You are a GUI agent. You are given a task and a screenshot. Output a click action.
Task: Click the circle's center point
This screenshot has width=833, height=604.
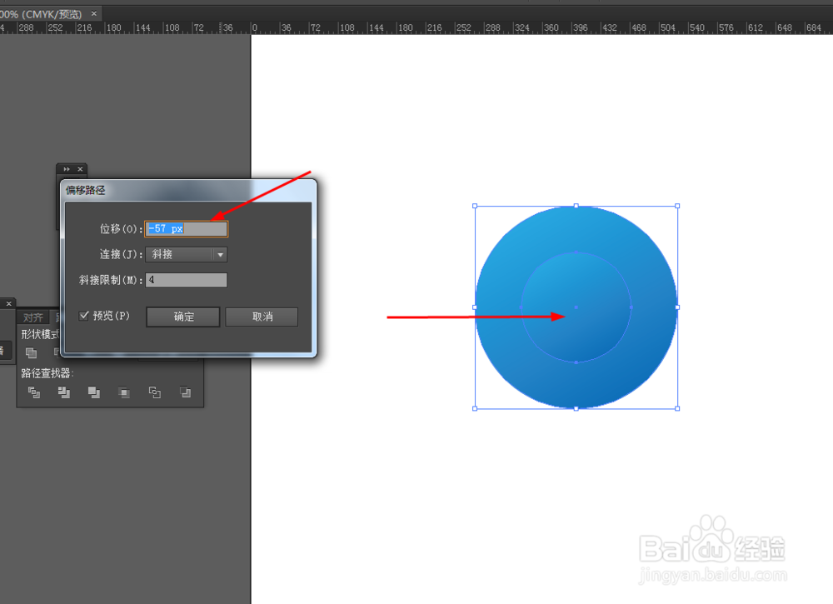click(576, 307)
